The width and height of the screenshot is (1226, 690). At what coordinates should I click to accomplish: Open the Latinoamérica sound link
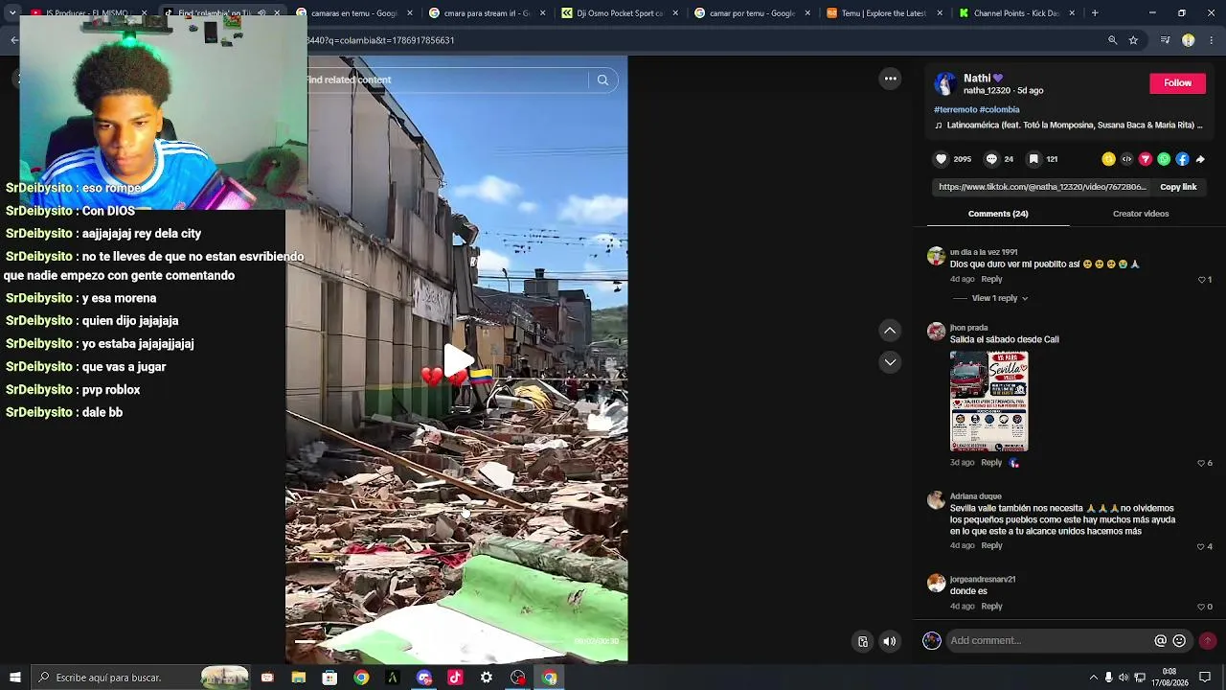click(x=1068, y=126)
